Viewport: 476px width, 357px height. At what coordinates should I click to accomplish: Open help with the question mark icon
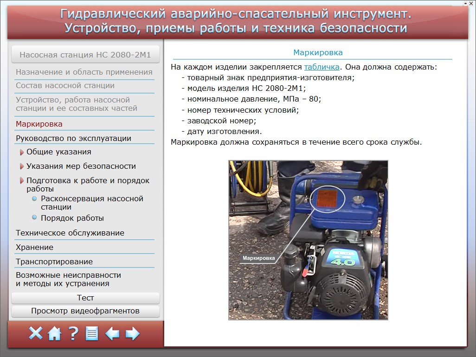pos(73,333)
